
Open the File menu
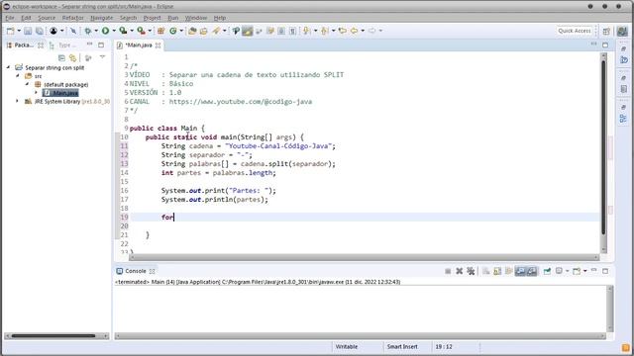tap(10, 18)
